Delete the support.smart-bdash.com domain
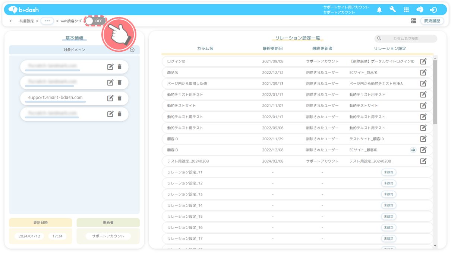This screenshot has height=253, width=451. [120, 98]
